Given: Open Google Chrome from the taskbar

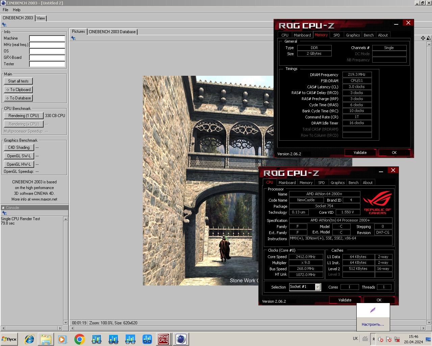Looking at the screenshot, I should pyautogui.click(x=79, y=339).
